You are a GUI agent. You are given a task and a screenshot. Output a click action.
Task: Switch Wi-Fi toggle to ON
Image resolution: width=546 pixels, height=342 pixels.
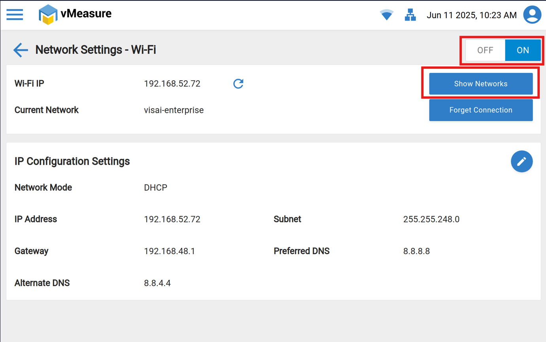point(523,50)
